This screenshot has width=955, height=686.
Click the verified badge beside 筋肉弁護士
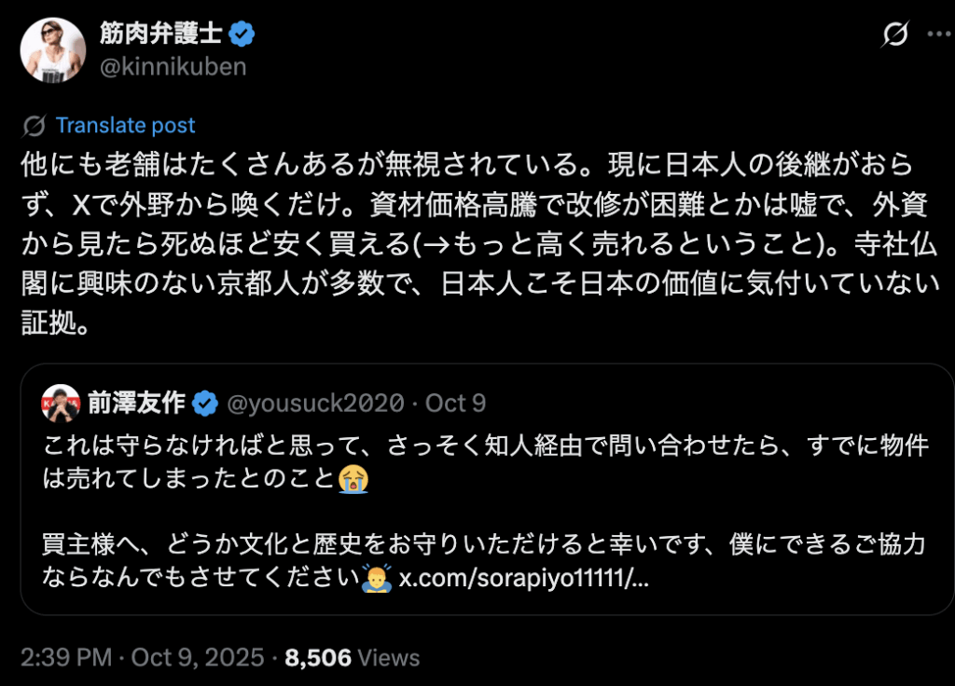243,35
